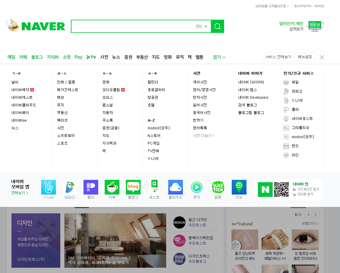The width and height of the screenshot is (340, 273).
Task: Open the 블로그 app icon
Action: [x=133, y=187]
